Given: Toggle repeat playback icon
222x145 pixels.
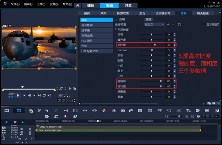Looking at the screenshot, I should (x=44, y=95).
